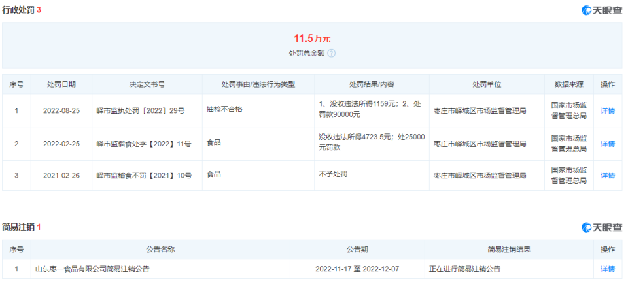Image resolution: width=628 pixels, height=281 pixels.
Task: Click the 抽检不合格 penalty reason cell
Action: coord(224,109)
